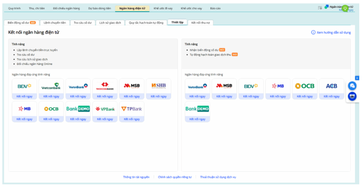Click Kết nối ngay under left BIDV
The width and height of the screenshot is (363, 189).
(24, 97)
